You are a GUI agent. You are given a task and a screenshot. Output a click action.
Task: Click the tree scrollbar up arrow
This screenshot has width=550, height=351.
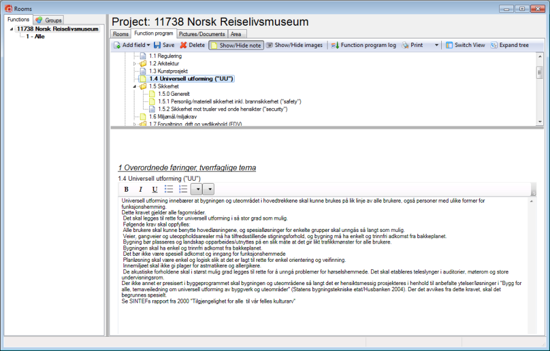pyautogui.click(x=540, y=56)
